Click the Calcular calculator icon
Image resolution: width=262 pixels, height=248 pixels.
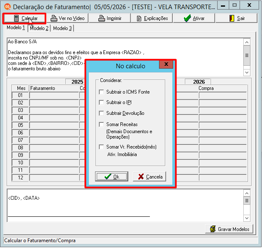click(16, 18)
